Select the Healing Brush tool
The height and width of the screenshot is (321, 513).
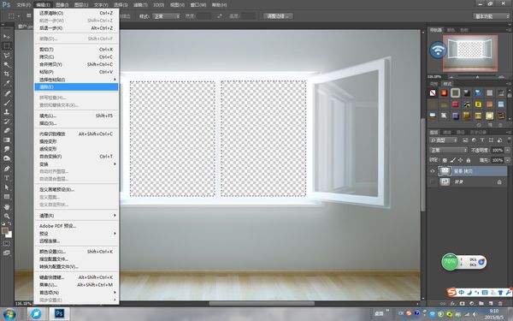[7, 93]
